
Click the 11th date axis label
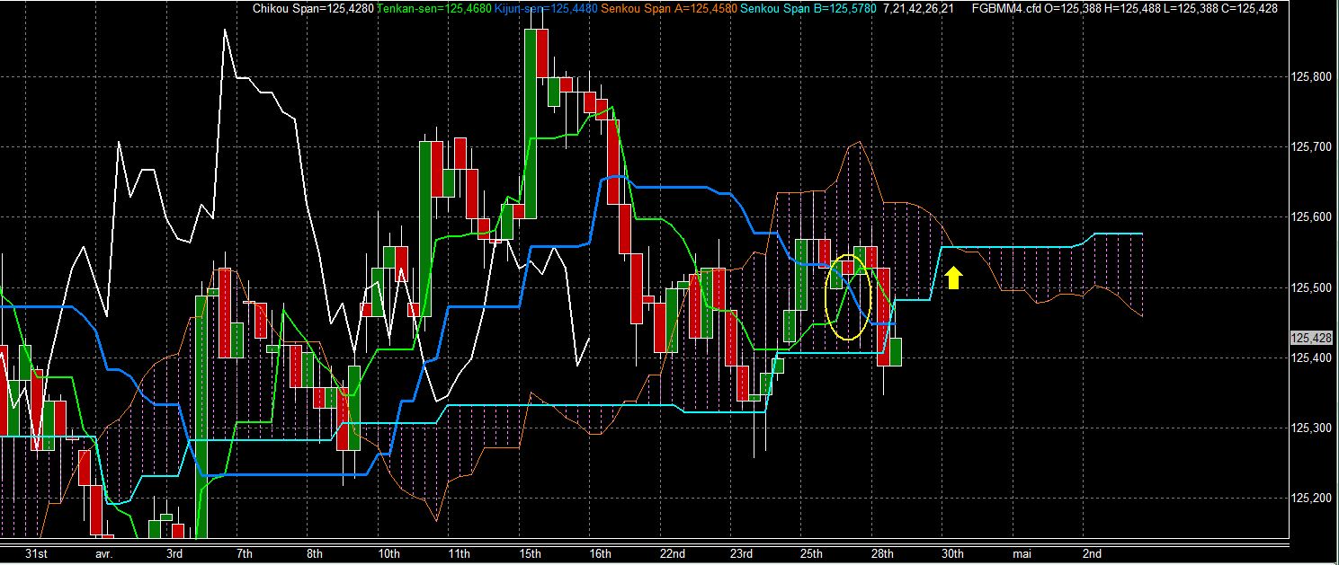459,553
